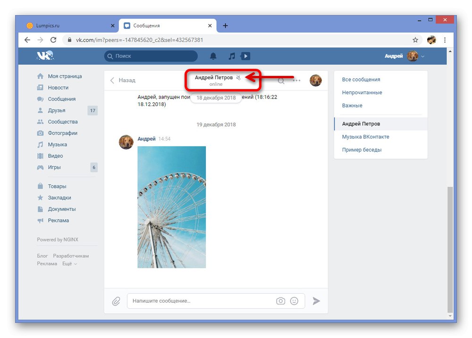
Task: Open notifications bell in VK header
Action: [x=213, y=56]
